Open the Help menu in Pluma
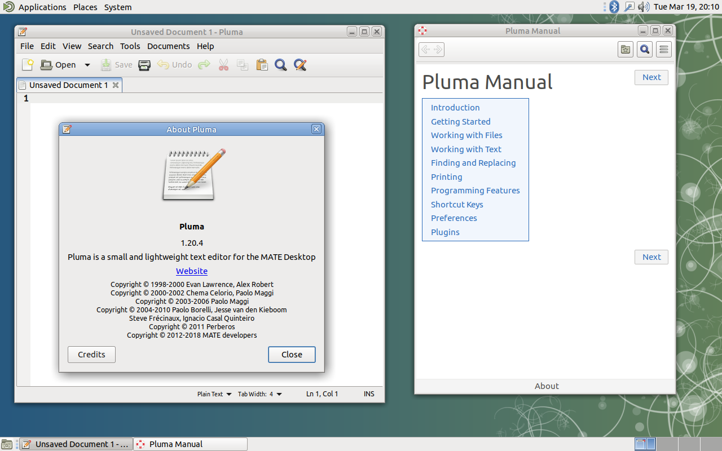 tap(205, 46)
